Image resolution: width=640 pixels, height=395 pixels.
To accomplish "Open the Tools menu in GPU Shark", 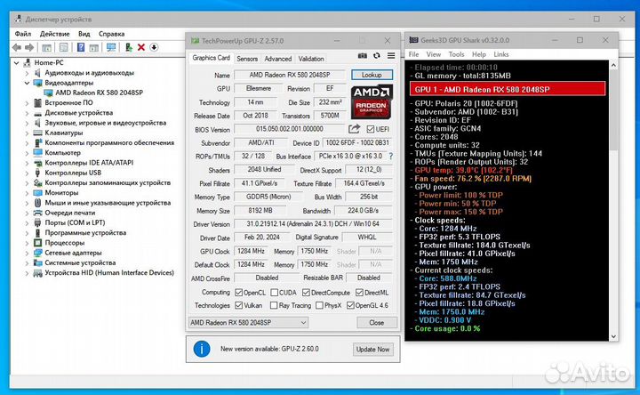I will [456, 54].
